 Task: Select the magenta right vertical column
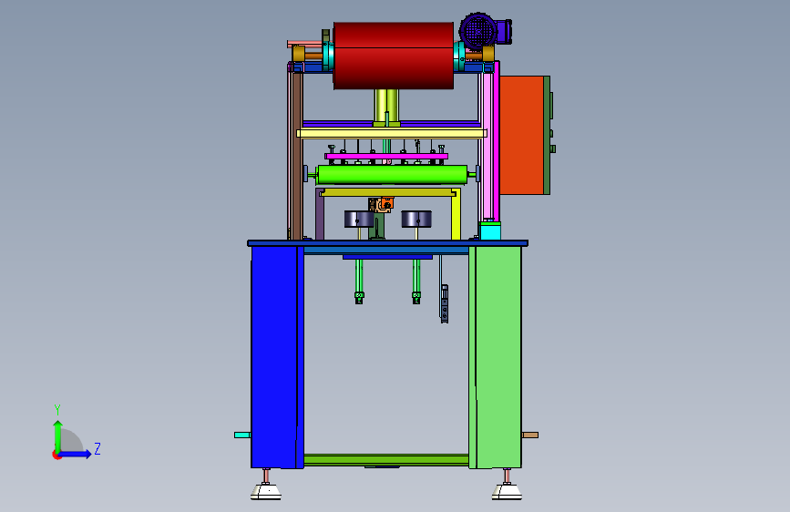tap(497, 141)
